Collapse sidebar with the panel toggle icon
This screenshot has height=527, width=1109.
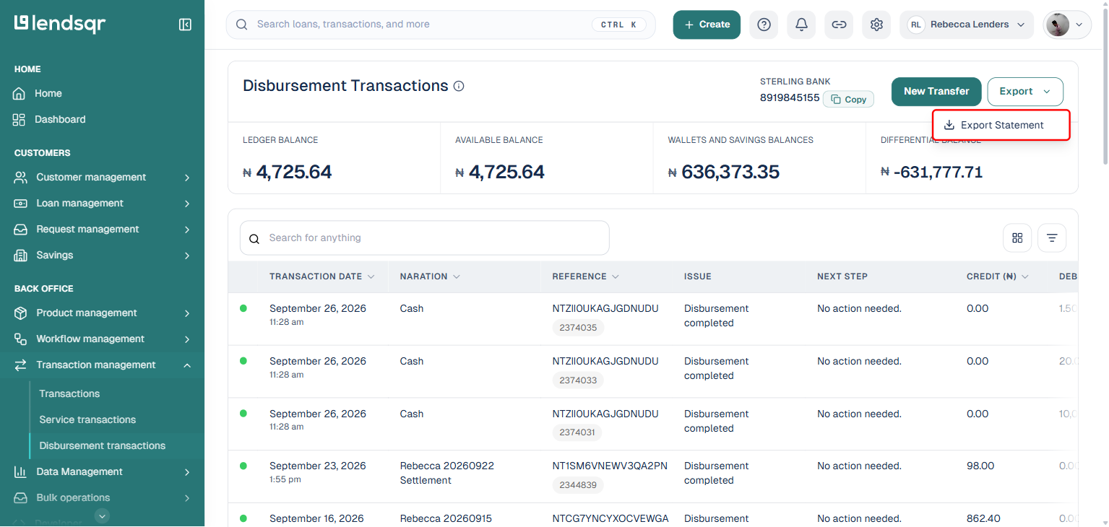(185, 25)
